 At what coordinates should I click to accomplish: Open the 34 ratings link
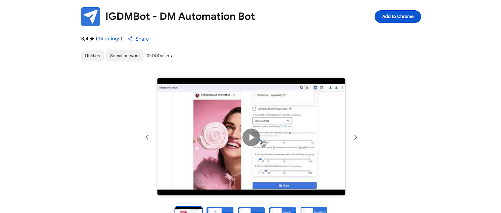[109, 39]
